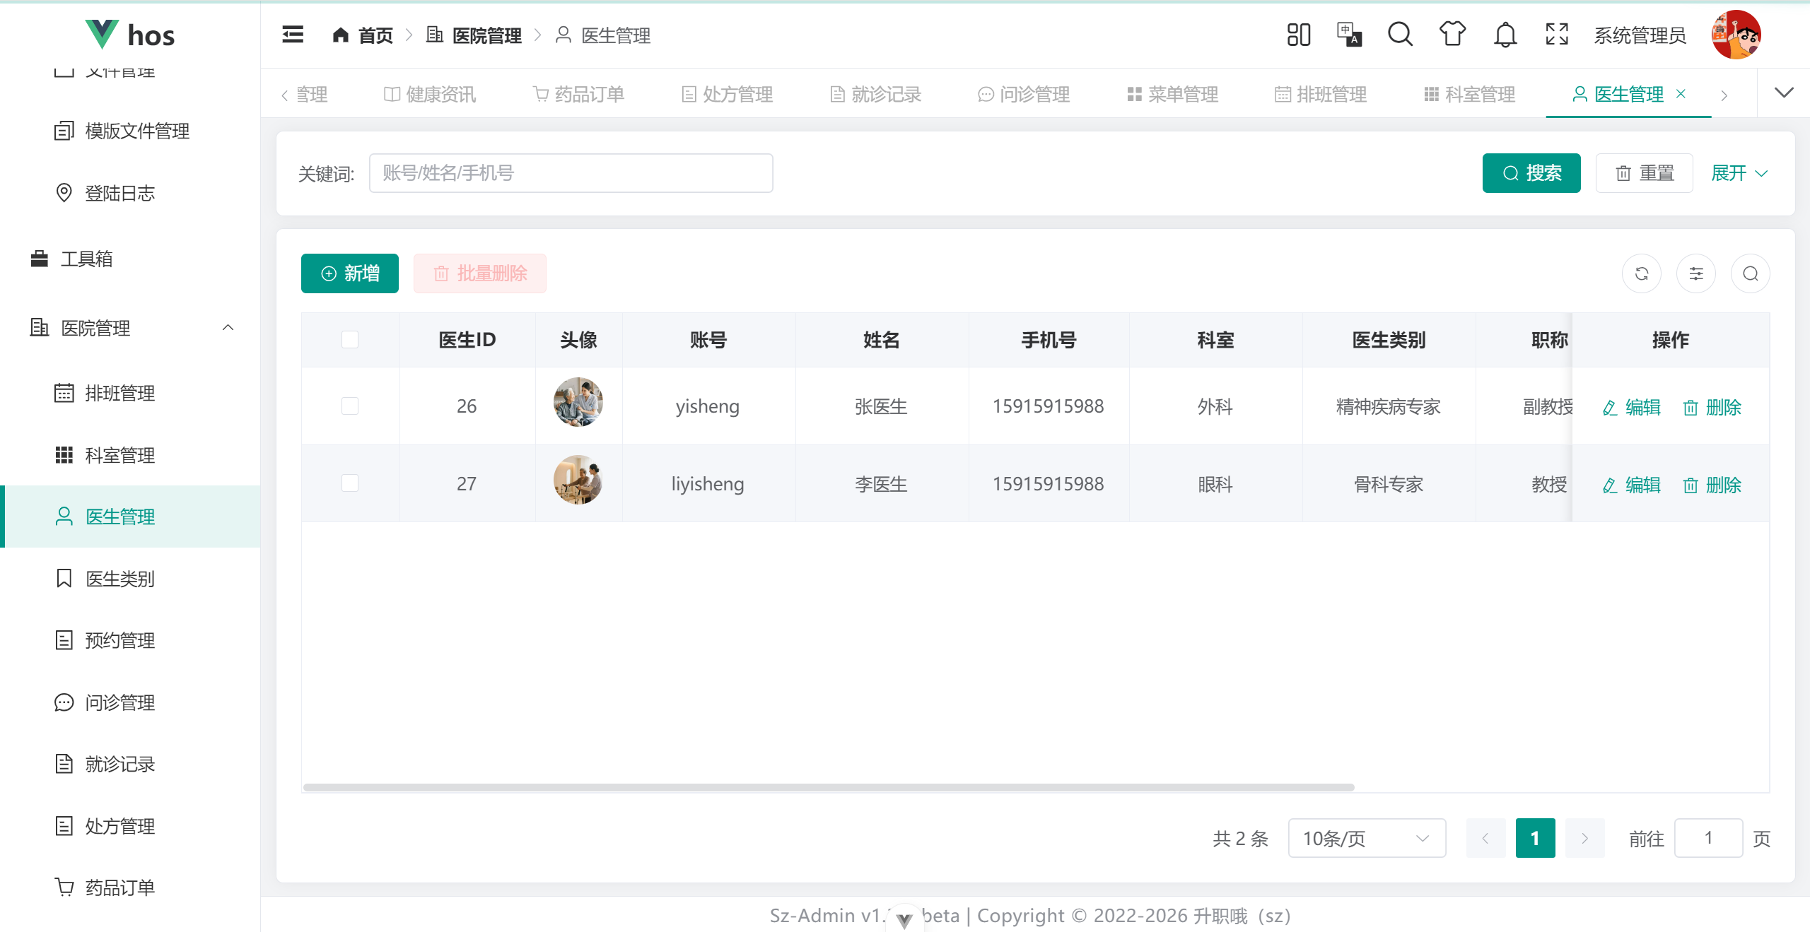Select all rows checkbox in header
This screenshot has width=1810, height=932.
[x=350, y=340]
